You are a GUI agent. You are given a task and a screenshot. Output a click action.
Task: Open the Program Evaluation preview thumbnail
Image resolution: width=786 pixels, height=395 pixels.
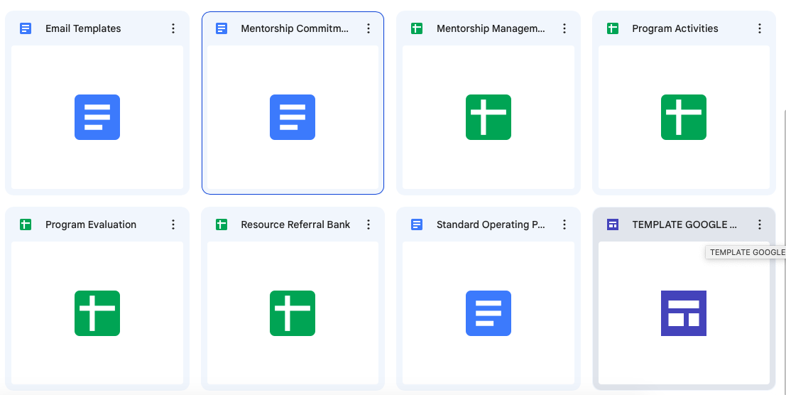click(x=97, y=313)
